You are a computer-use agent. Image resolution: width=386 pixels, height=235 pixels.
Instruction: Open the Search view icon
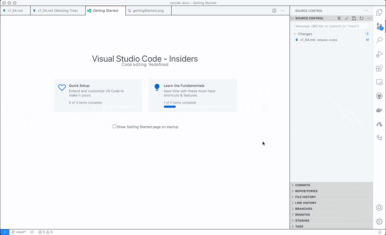[x=379, y=40]
